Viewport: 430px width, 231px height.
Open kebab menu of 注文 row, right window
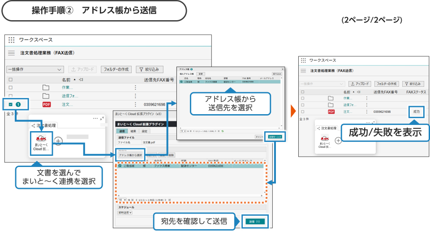[x=367, y=112]
